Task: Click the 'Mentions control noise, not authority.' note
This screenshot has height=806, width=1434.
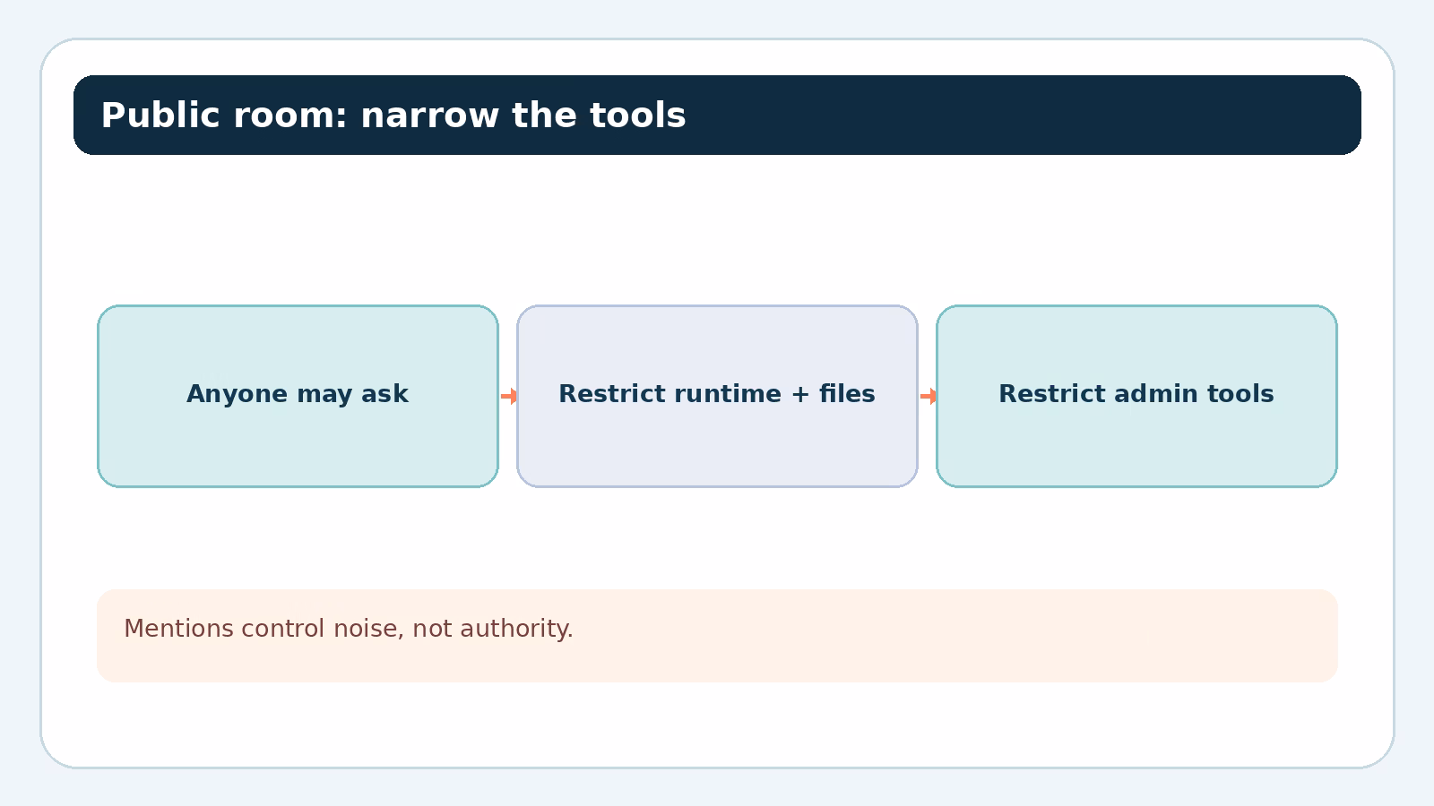Action: click(717, 636)
